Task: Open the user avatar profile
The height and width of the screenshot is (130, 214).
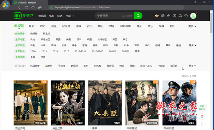Action: (x=193, y=16)
